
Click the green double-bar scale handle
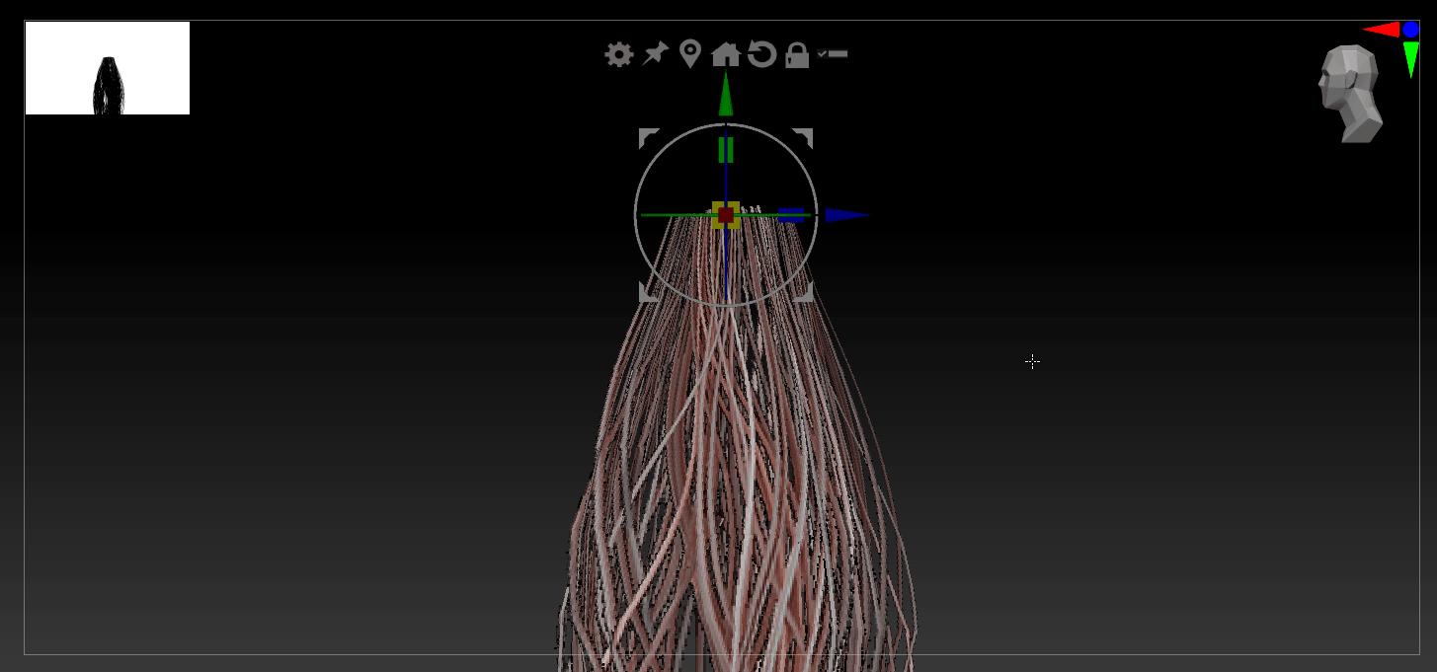coord(726,150)
